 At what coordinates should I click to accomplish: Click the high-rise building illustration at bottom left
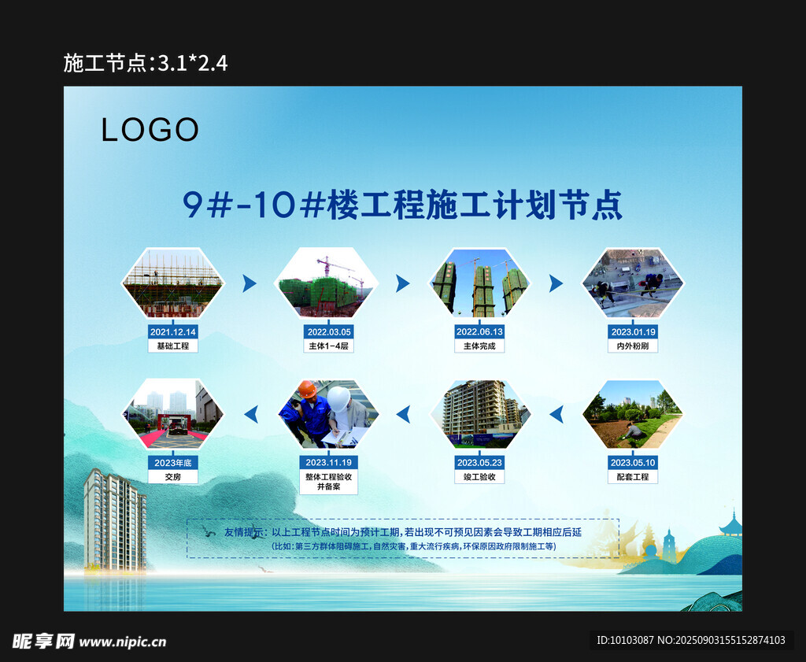tap(114, 520)
